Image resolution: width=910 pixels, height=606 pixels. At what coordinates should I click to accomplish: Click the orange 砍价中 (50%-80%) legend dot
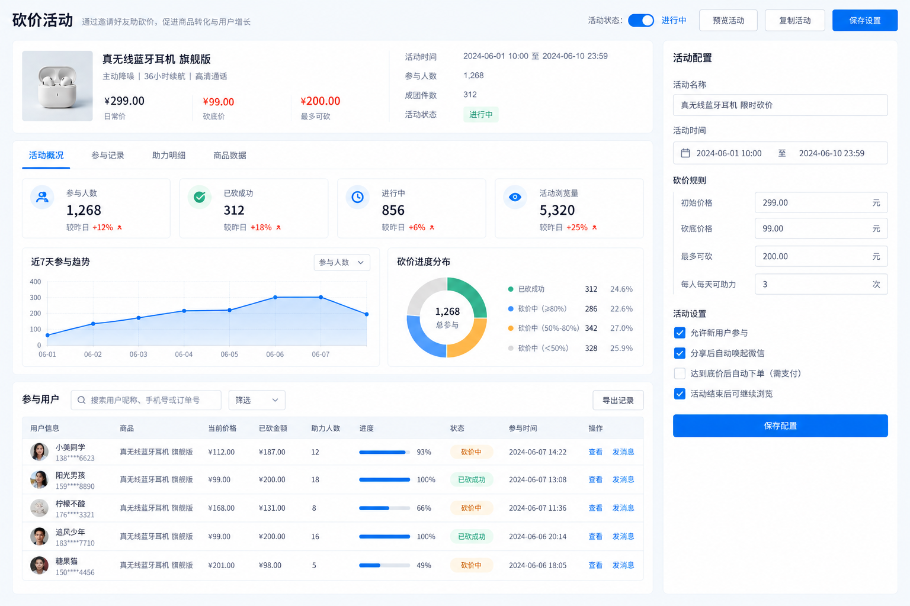511,328
